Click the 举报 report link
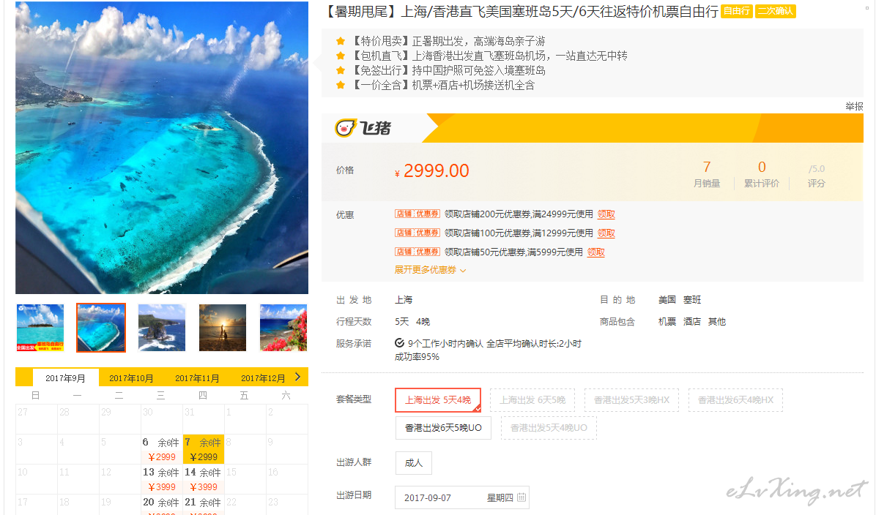The image size is (876, 515). pyautogui.click(x=853, y=106)
